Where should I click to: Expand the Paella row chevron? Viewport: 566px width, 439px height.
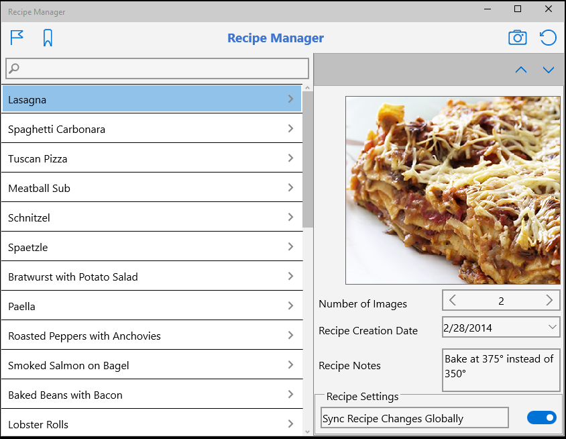(290, 305)
